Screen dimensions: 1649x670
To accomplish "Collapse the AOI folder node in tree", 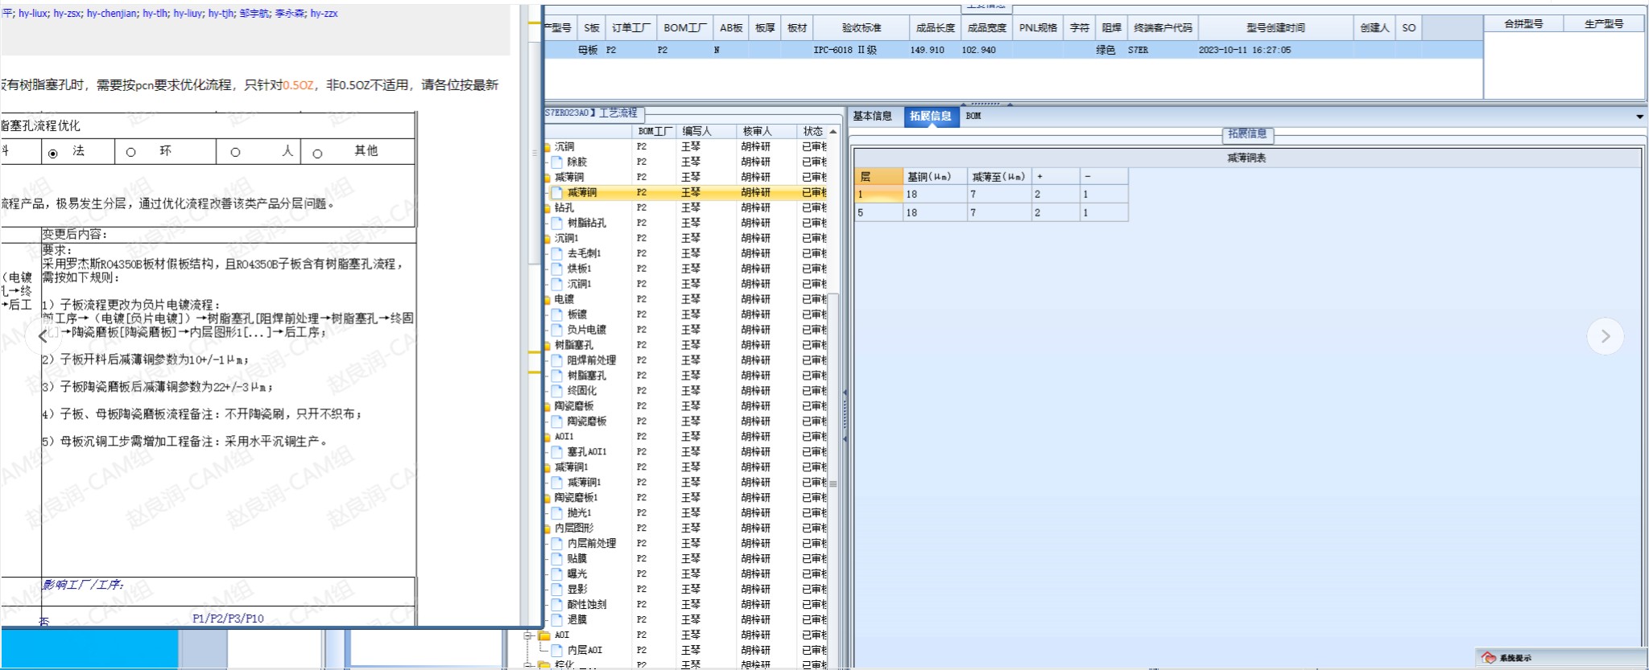I will (x=528, y=635).
